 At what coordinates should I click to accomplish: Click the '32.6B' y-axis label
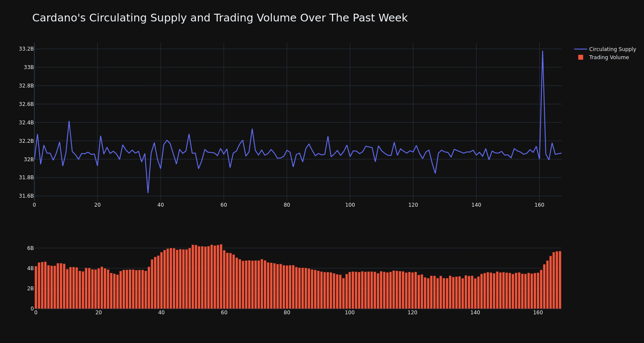pyautogui.click(x=26, y=104)
